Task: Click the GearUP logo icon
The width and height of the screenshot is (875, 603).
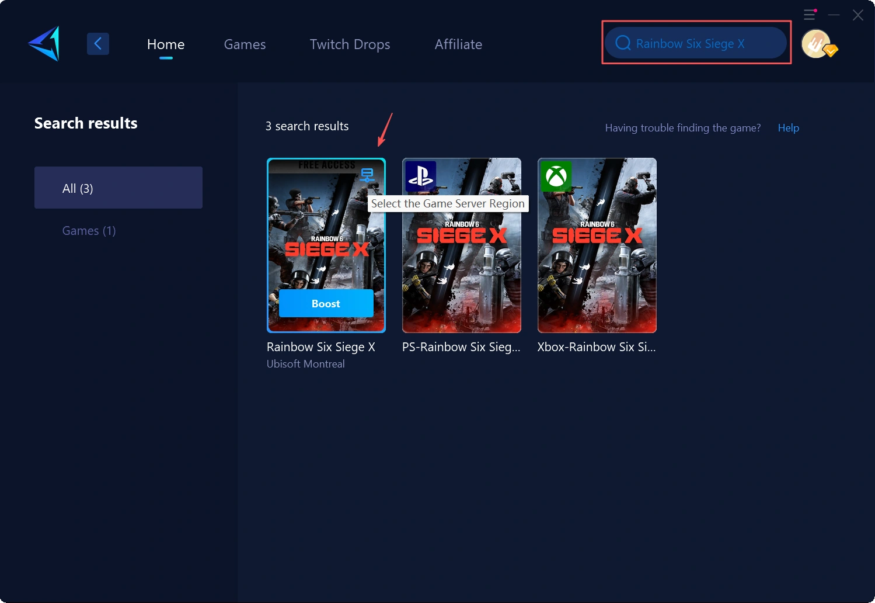Action: tap(44, 44)
